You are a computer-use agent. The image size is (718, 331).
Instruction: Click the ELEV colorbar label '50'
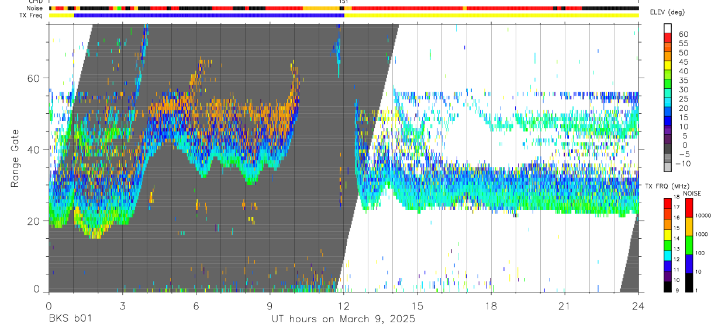tap(684, 53)
